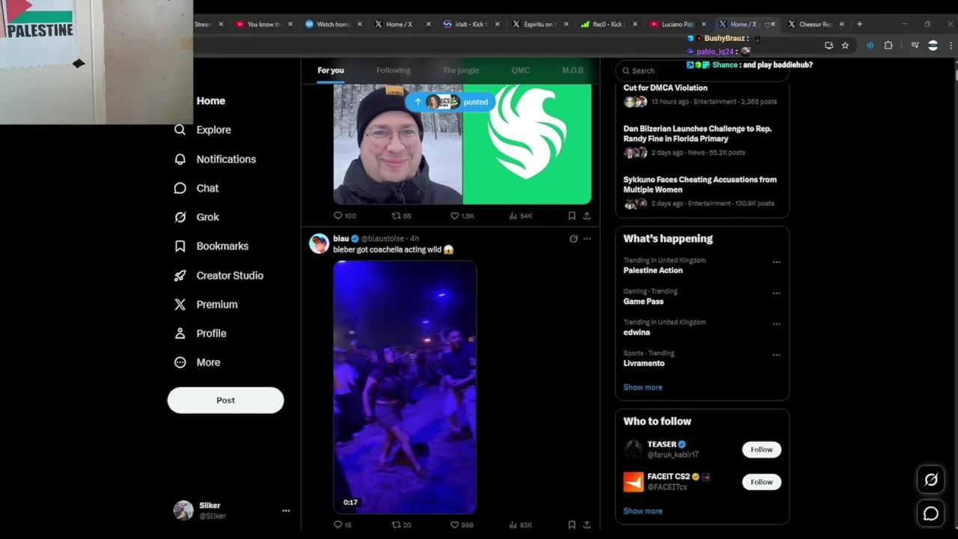Switch to the Following tab
Image resolution: width=958 pixels, height=539 pixels.
pos(393,70)
